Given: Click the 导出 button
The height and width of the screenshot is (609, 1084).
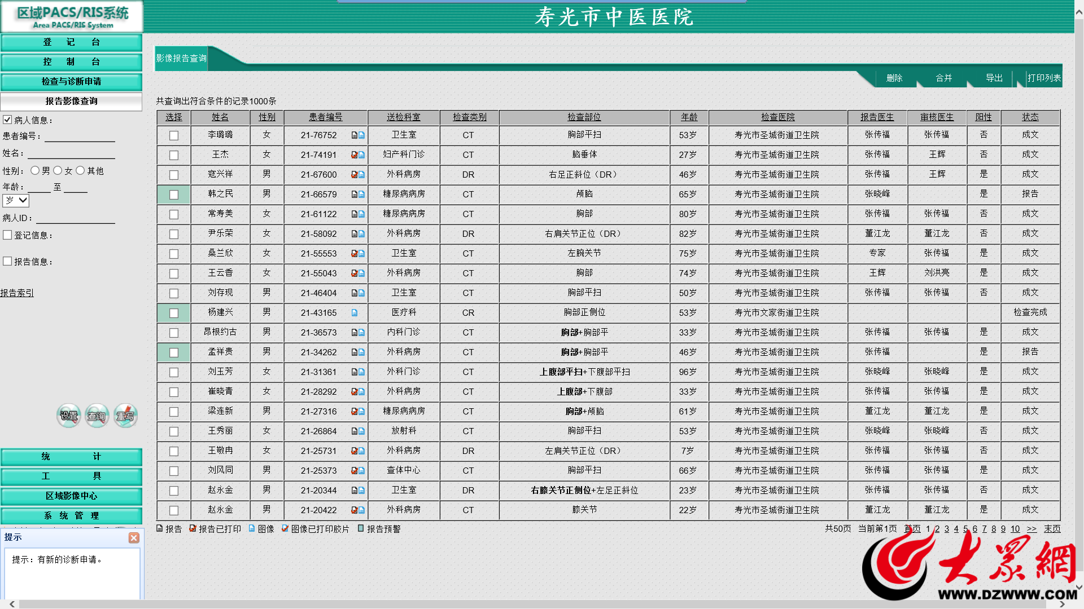Looking at the screenshot, I should click(x=993, y=78).
